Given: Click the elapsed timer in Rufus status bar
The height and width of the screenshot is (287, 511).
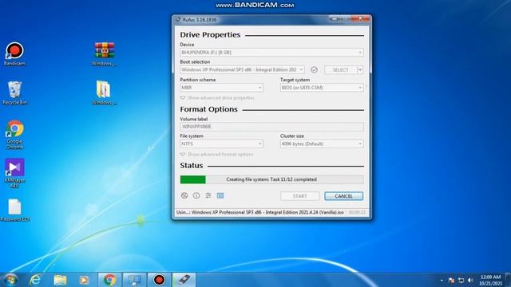Looking at the screenshot, I should point(357,212).
